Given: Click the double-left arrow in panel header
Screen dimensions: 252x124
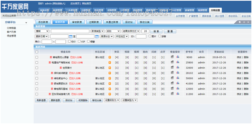Looking at the screenshot, I should tap(244, 22).
